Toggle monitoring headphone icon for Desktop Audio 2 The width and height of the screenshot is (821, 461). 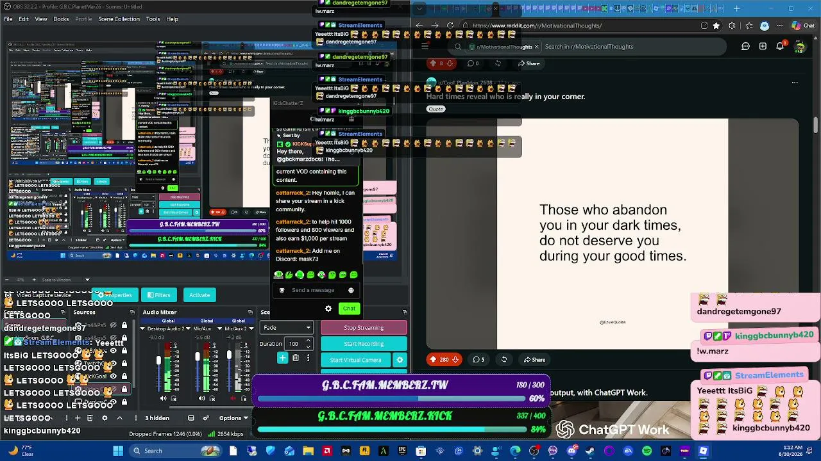click(x=174, y=398)
